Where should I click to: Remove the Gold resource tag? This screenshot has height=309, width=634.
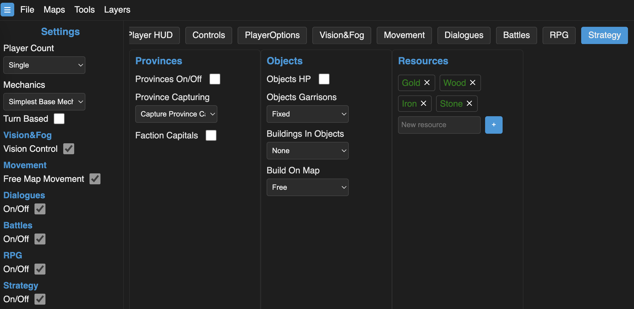pyautogui.click(x=427, y=83)
